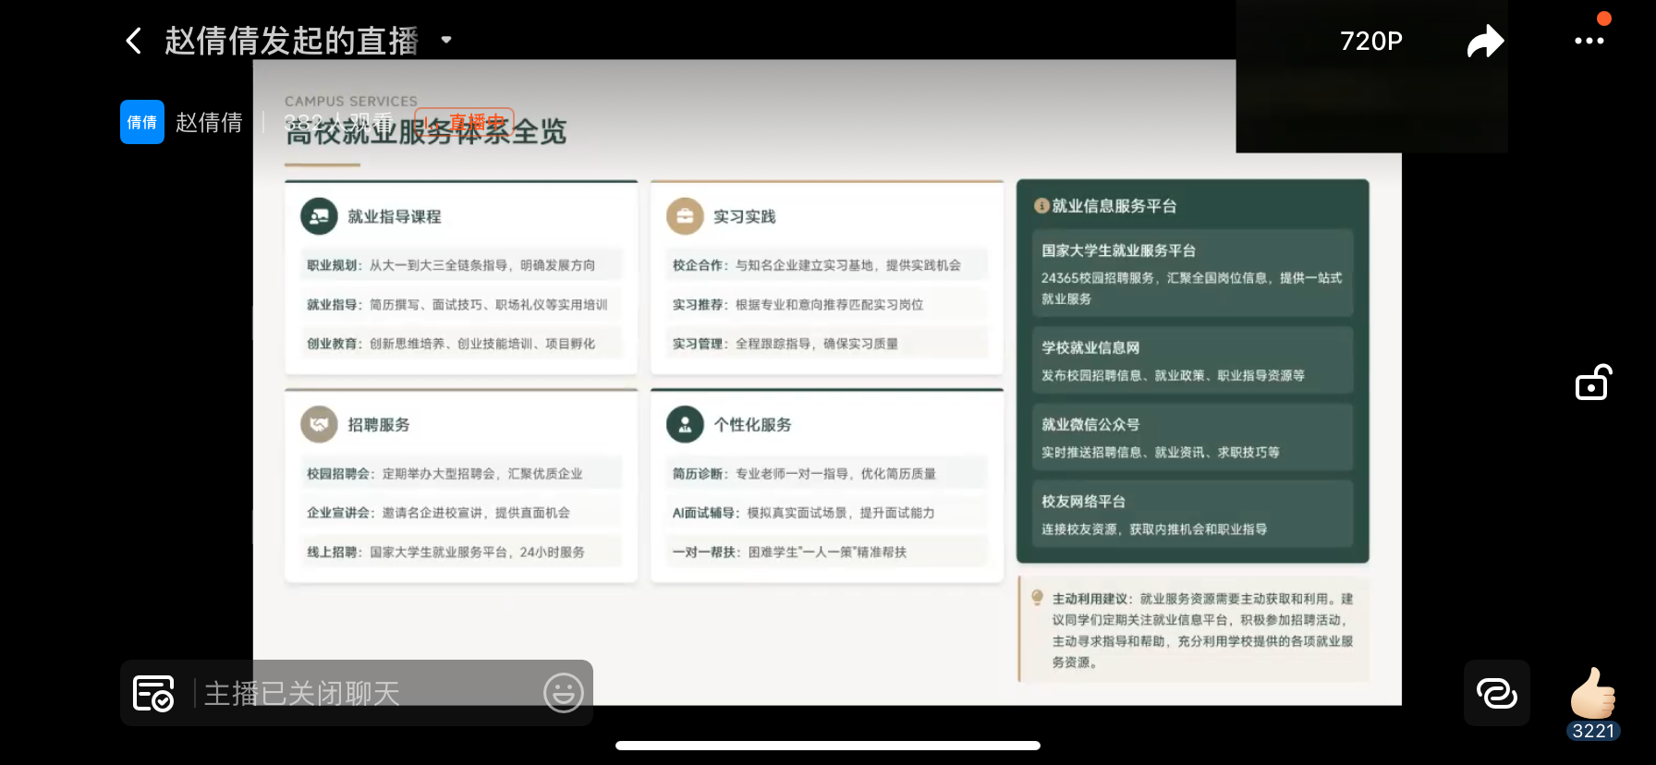This screenshot has width=1656, height=765.
Task: Tap the chain link icon at bottom right
Action: (x=1496, y=693)
